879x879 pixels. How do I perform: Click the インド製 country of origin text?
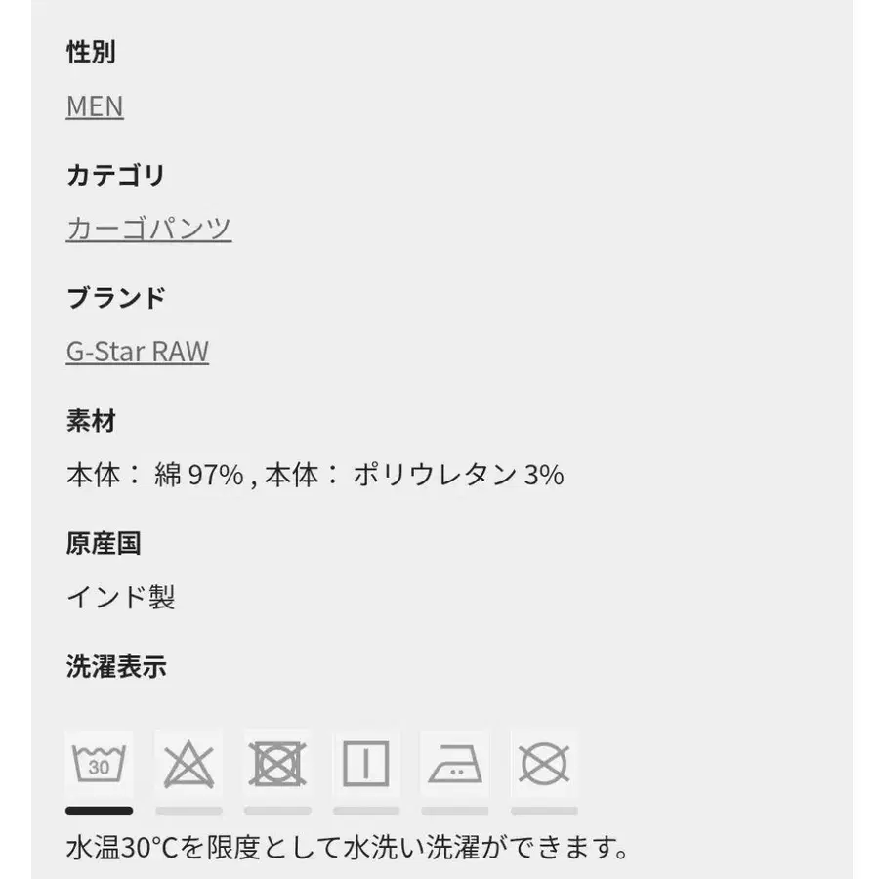(120, 597)
